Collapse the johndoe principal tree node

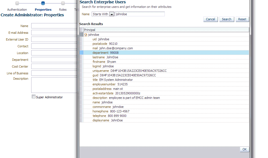tap(85, 35)
